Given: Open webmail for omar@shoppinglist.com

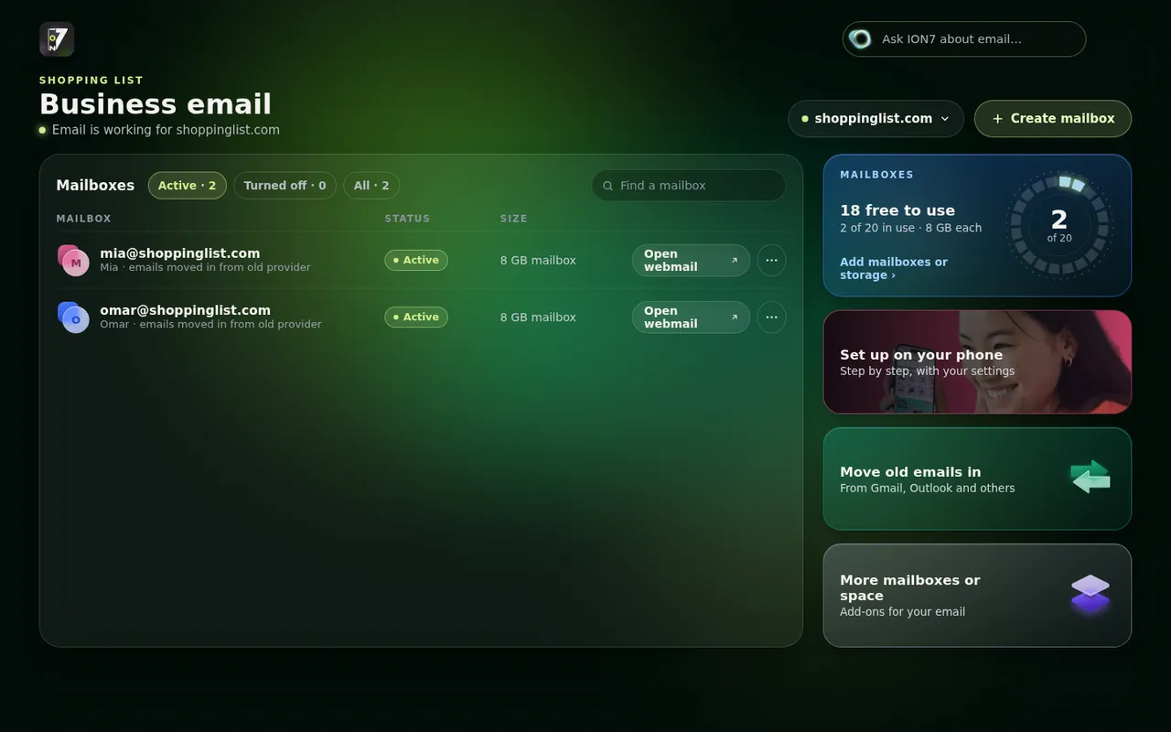Looking at the screenshot, I should click(x=691, y=318).
